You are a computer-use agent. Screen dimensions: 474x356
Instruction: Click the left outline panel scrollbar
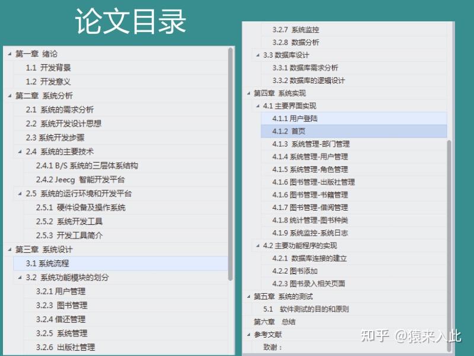click(230, 164)
